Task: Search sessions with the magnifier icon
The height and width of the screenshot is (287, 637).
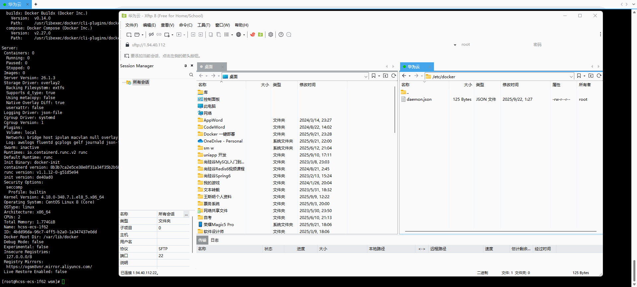Action: [x=191, y=75]
